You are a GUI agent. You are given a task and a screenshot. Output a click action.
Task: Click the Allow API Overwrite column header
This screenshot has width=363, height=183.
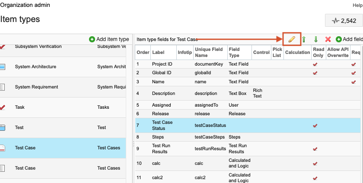click(338, 53)
